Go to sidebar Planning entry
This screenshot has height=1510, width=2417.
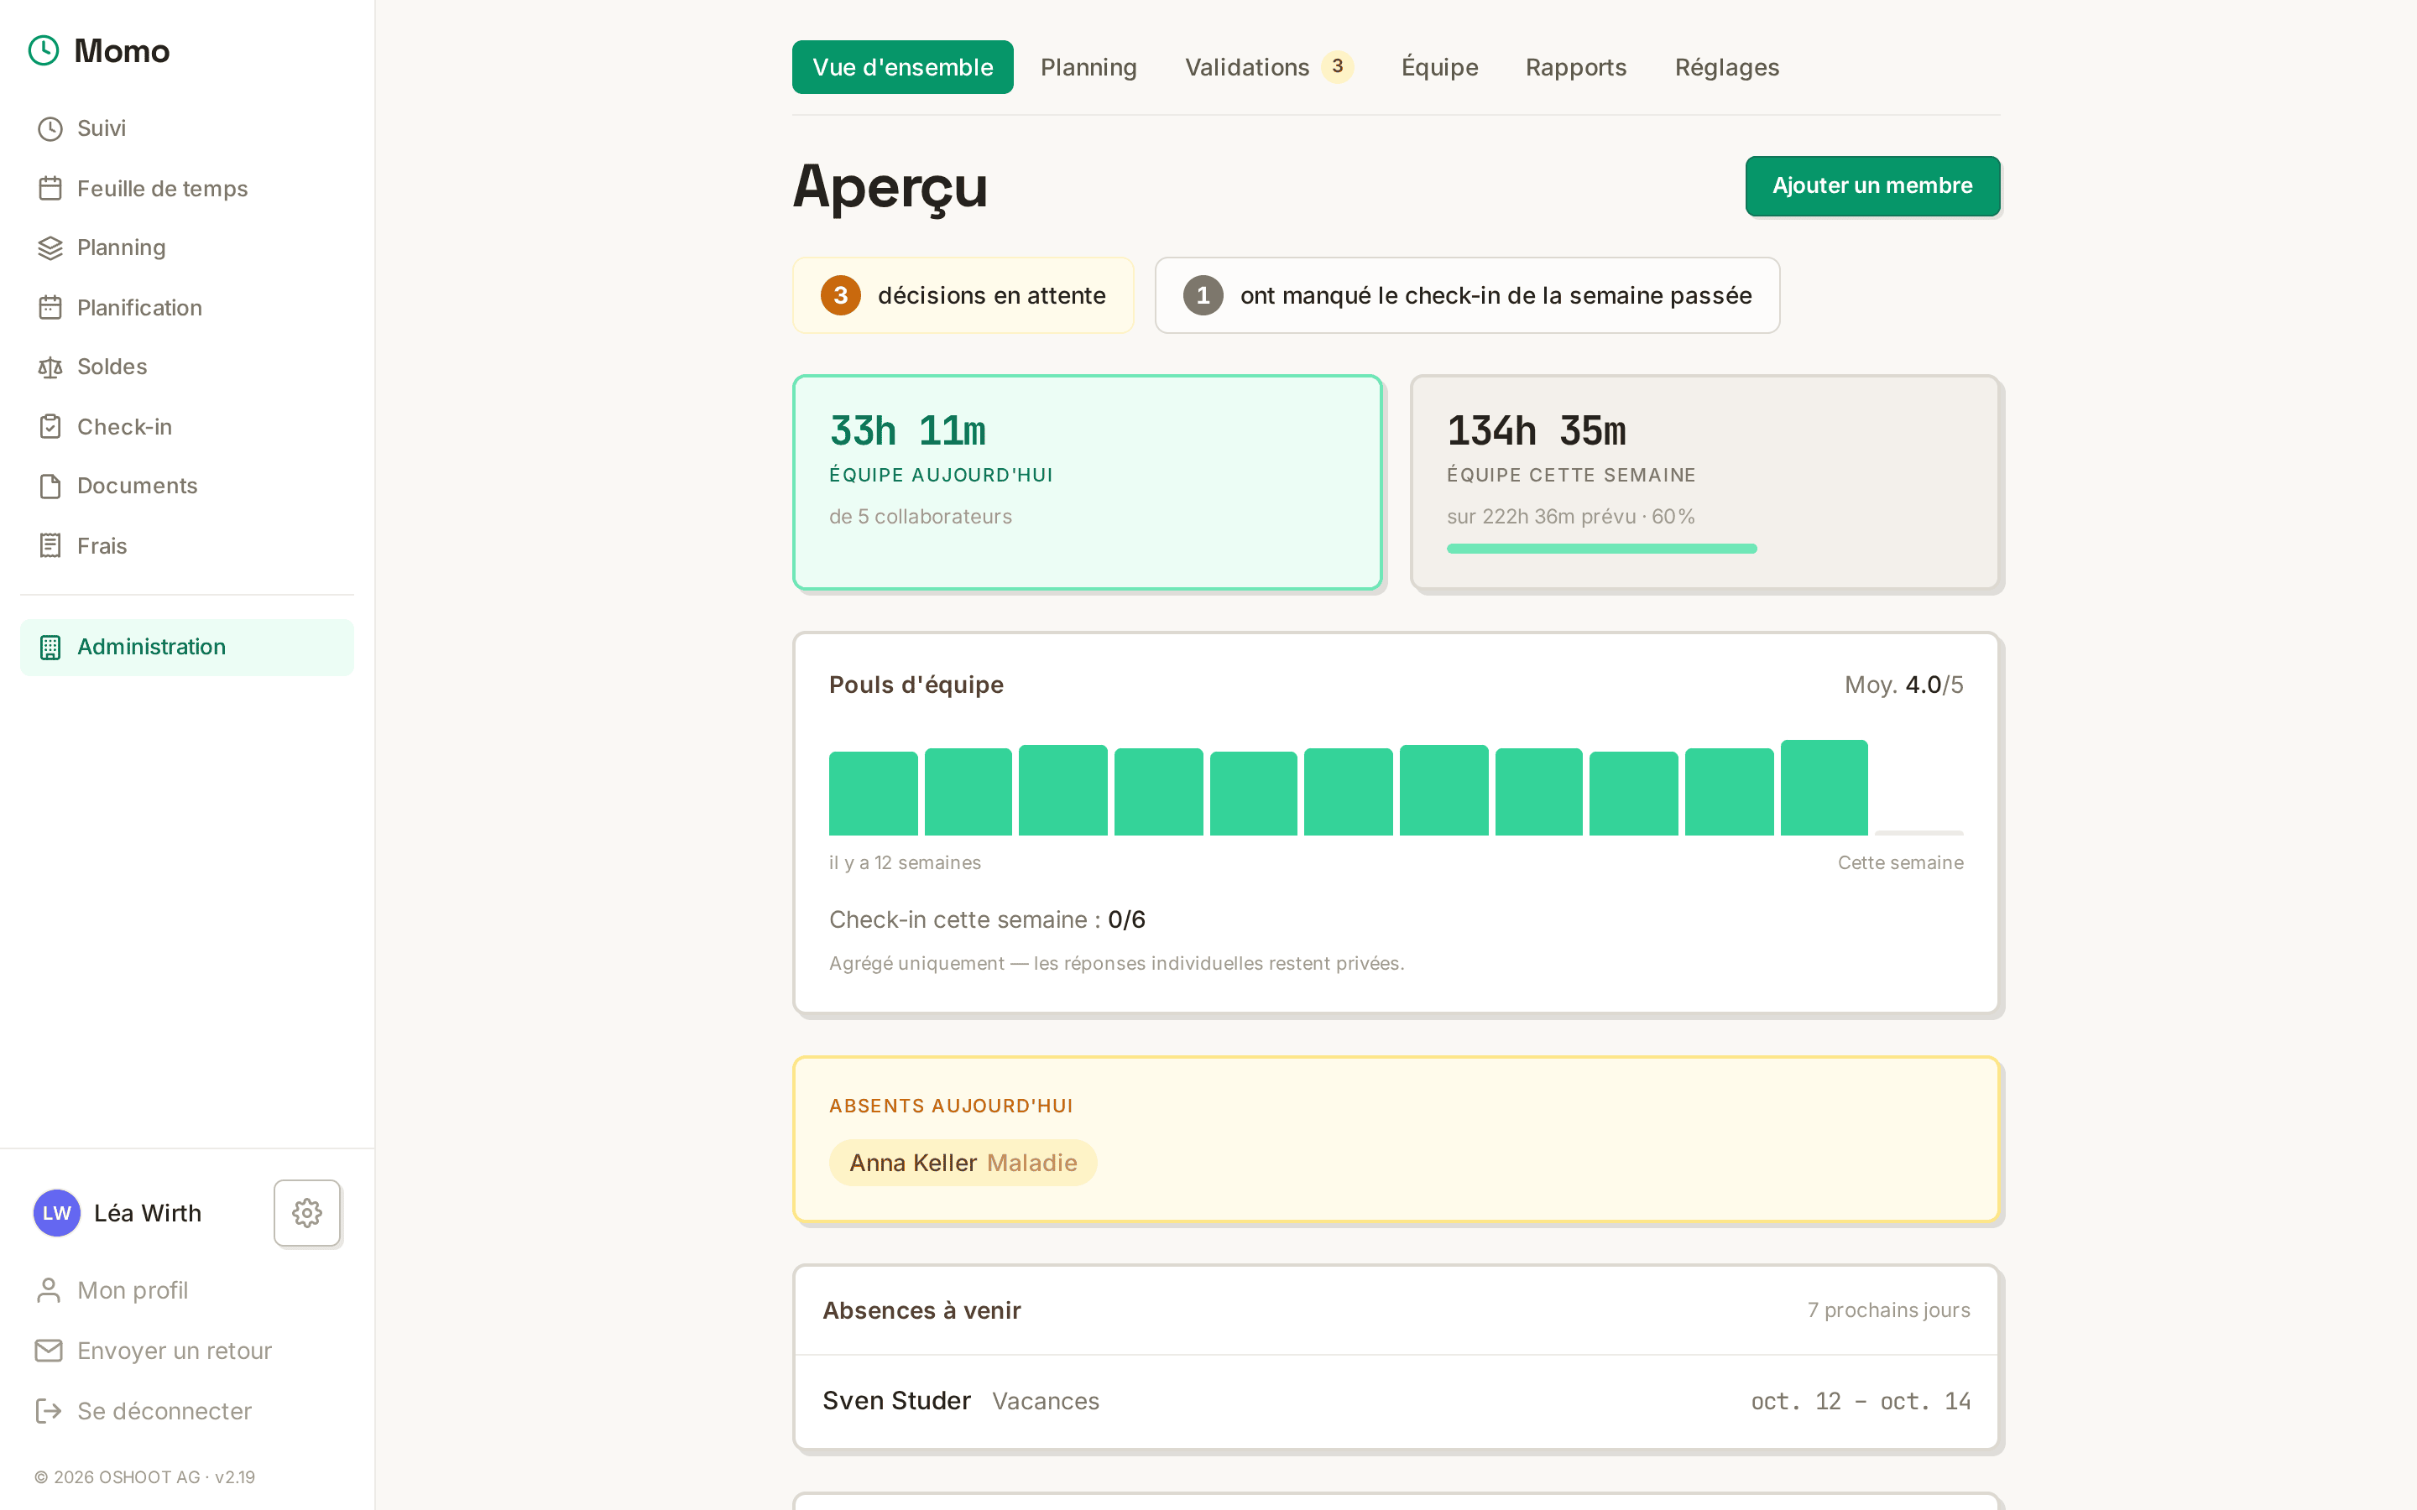[x=187, y=247]
